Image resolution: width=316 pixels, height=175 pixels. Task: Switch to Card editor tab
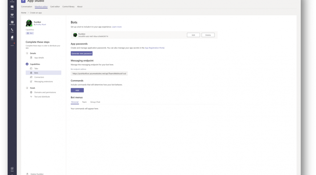(55, 7)
